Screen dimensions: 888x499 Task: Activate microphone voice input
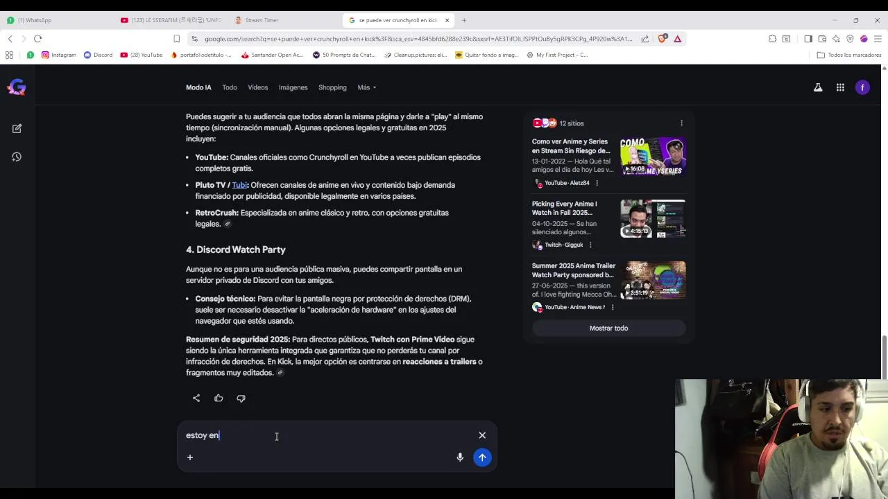pos(460,457)
